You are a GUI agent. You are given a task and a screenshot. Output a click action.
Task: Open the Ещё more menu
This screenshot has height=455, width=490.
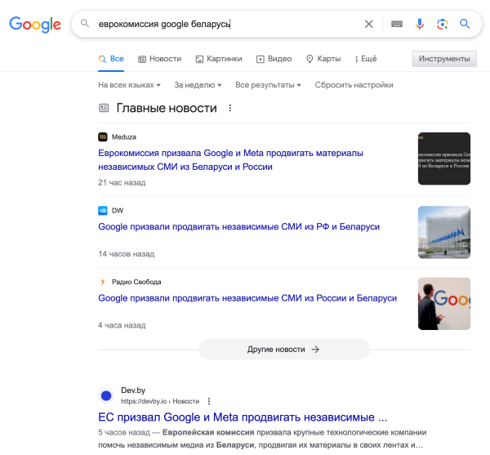[x=366, y=59]
